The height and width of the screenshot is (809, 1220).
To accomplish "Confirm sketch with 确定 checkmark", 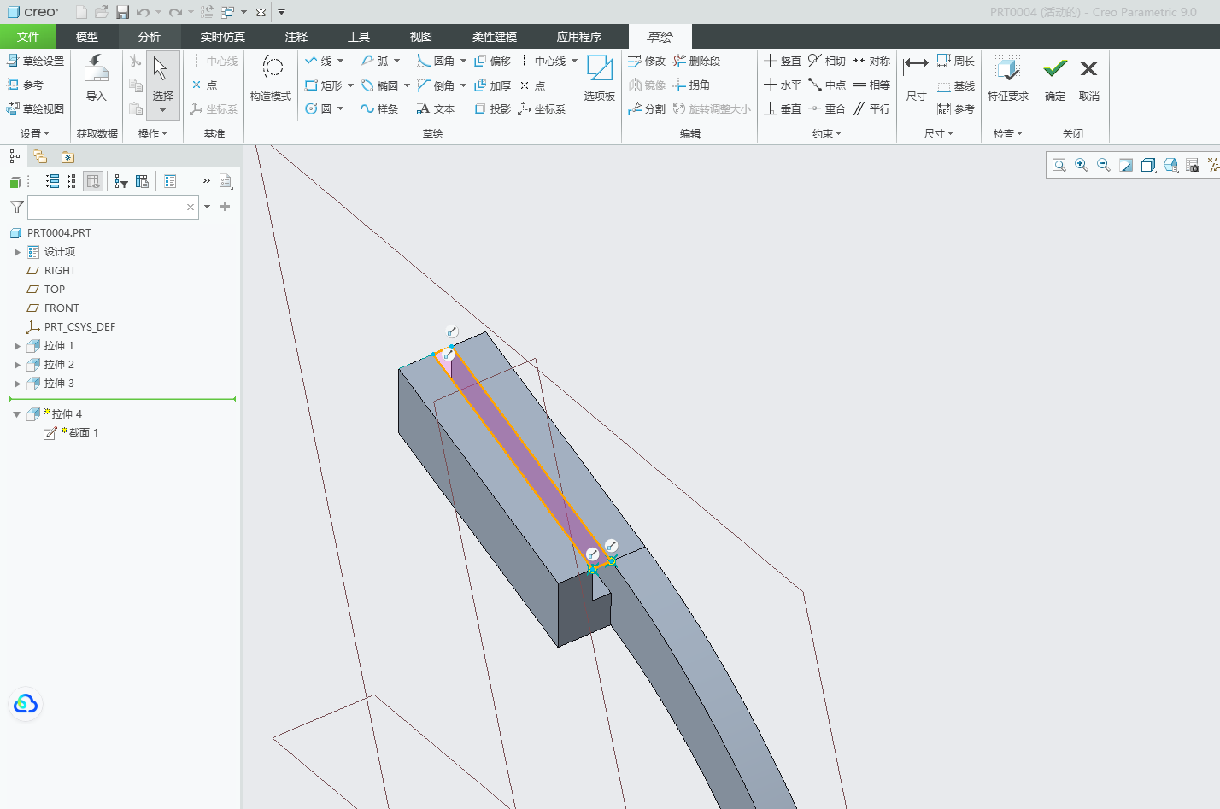I will pyautogui.click(x=1055, y=79).
